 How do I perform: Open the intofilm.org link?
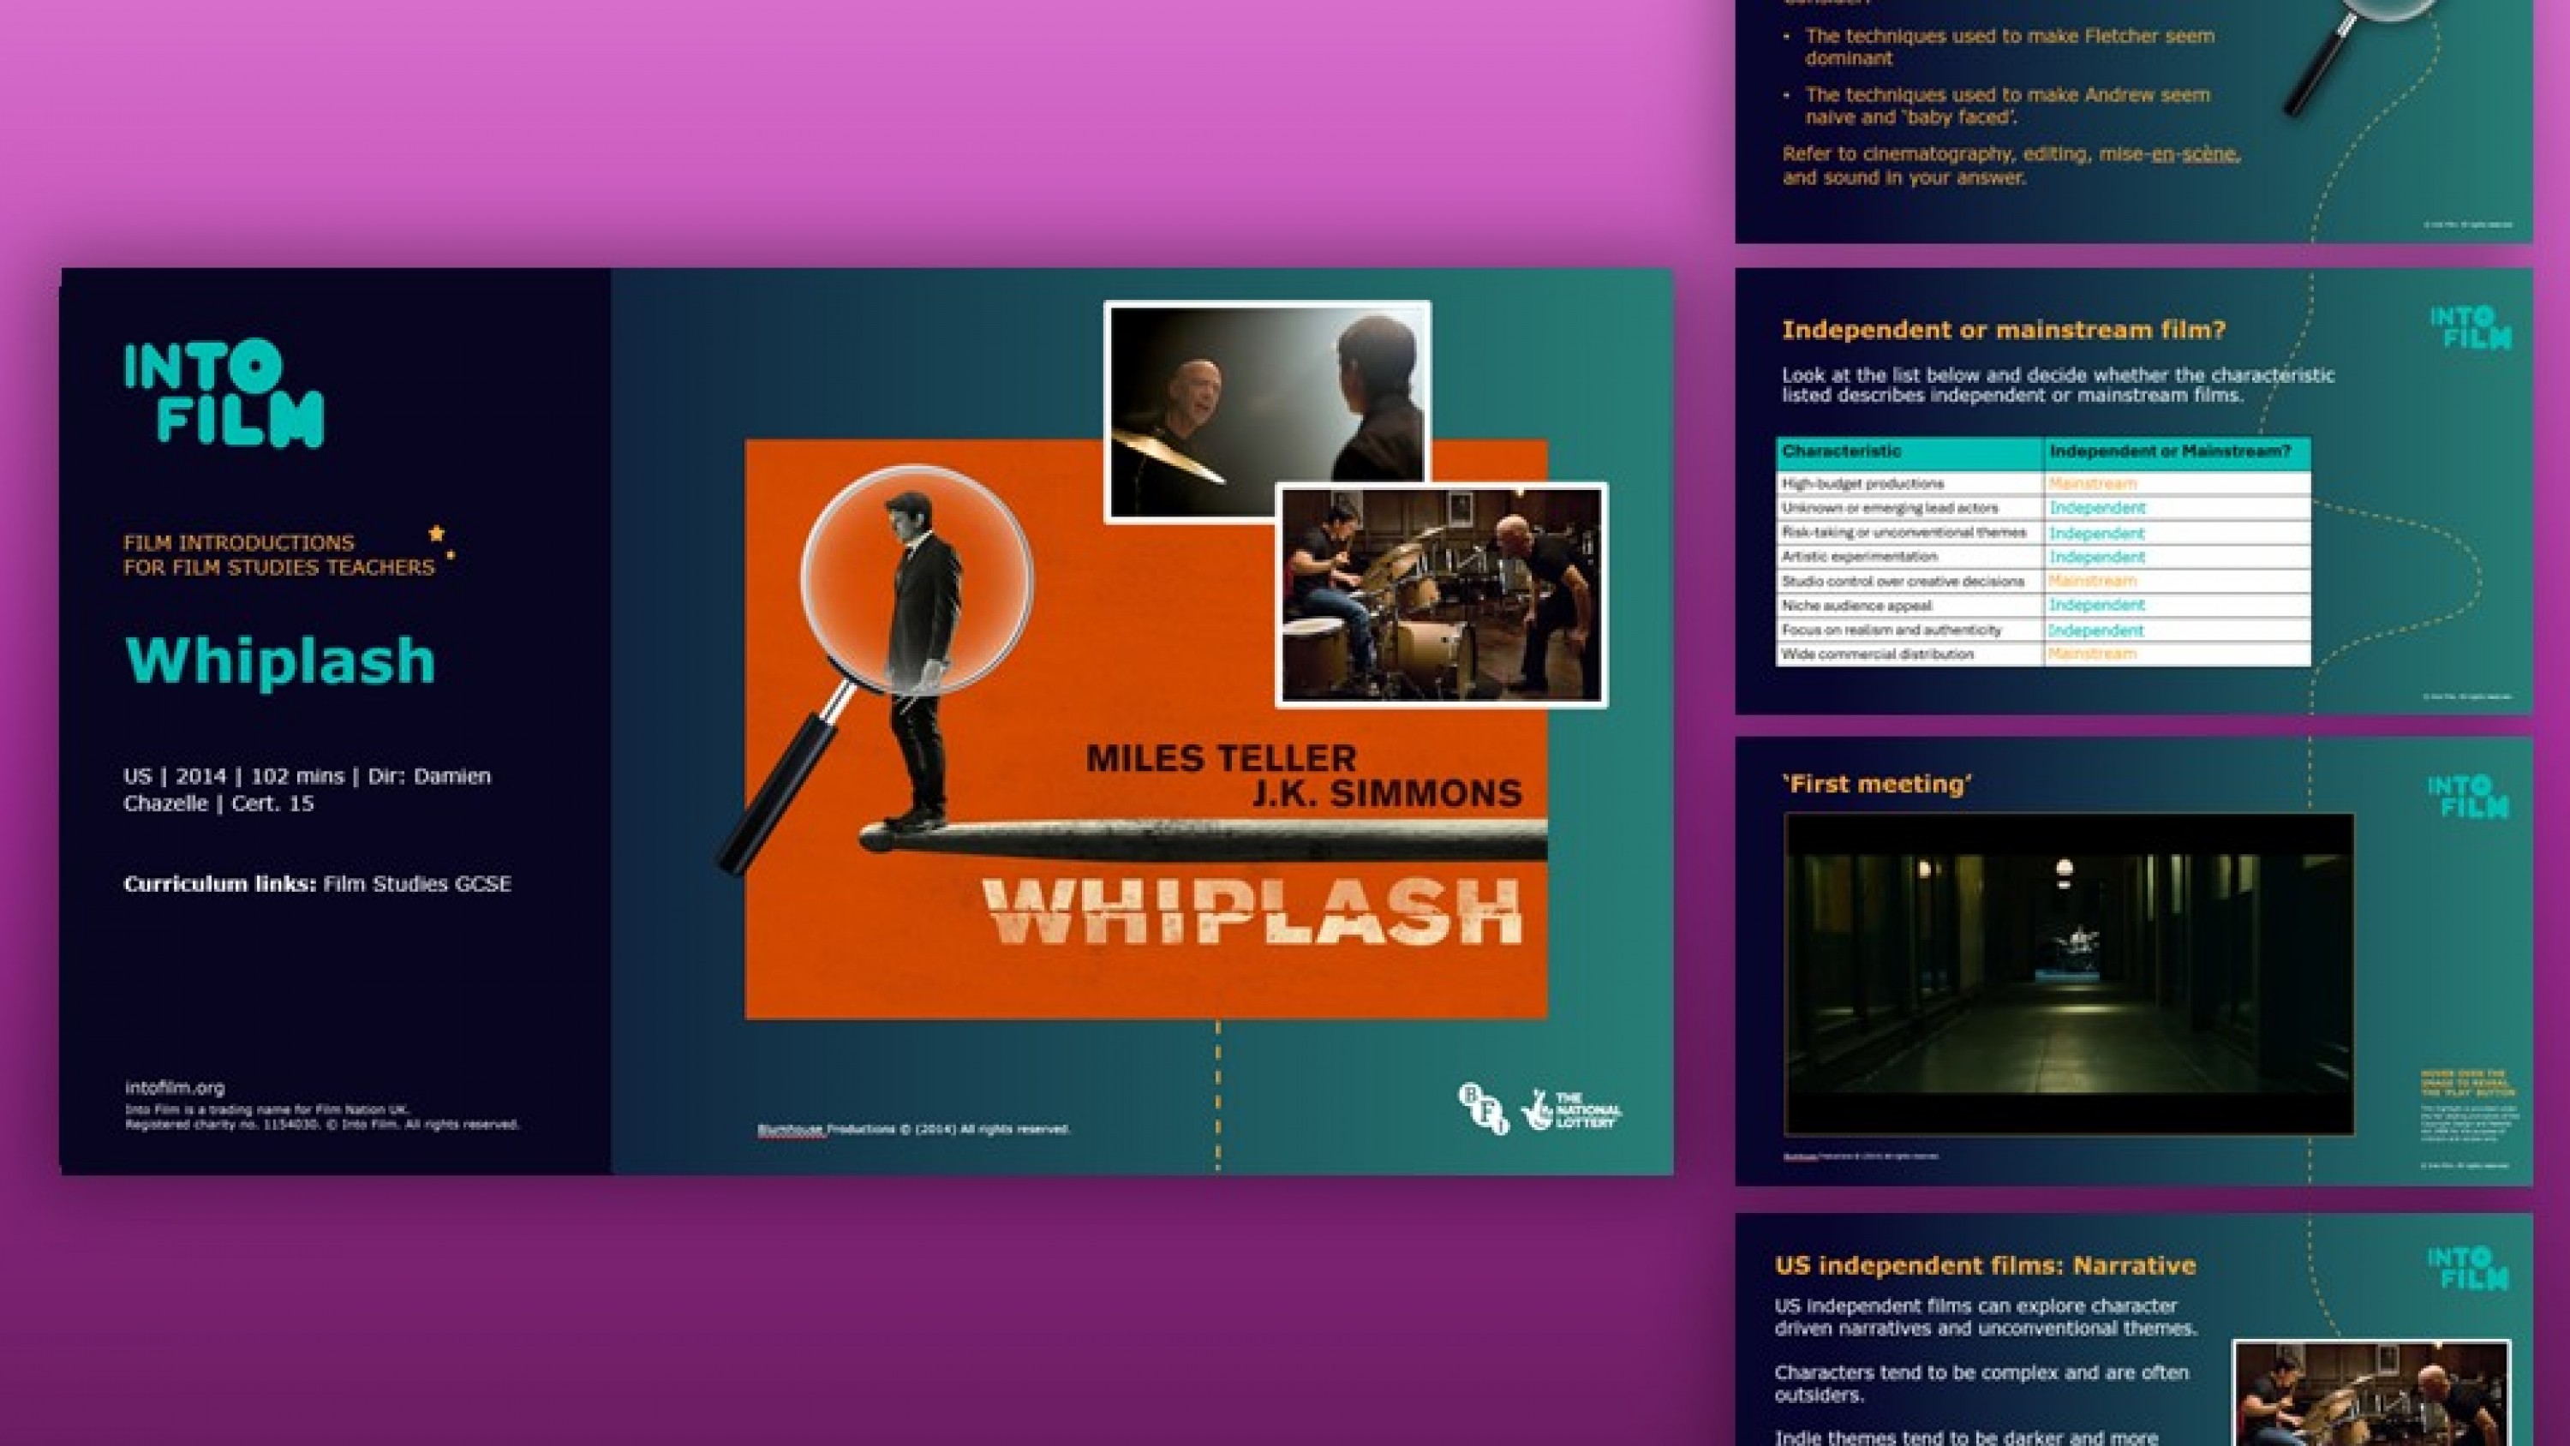[x=175, y=1088]
